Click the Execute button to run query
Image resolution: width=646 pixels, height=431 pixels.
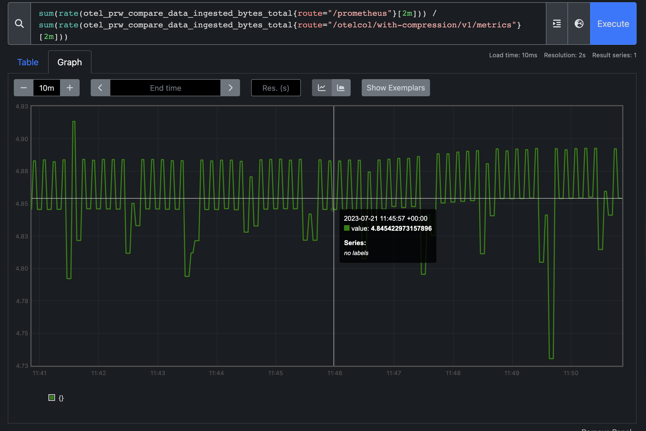pos(613,23)
